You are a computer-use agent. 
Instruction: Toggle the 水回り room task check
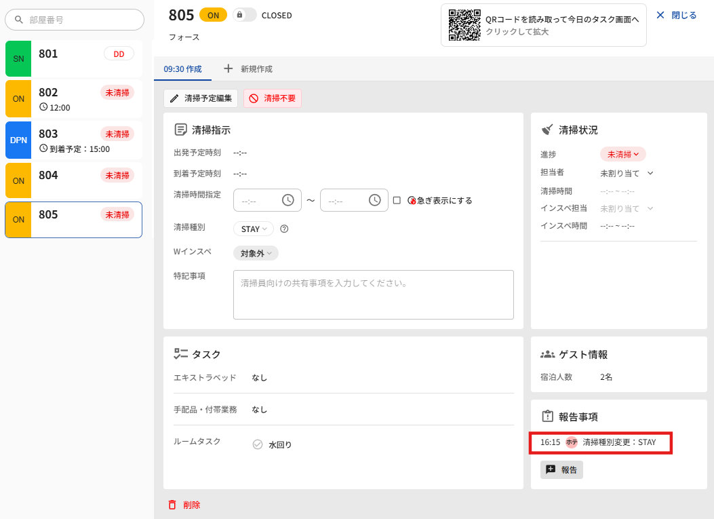[x=258, y=444]
